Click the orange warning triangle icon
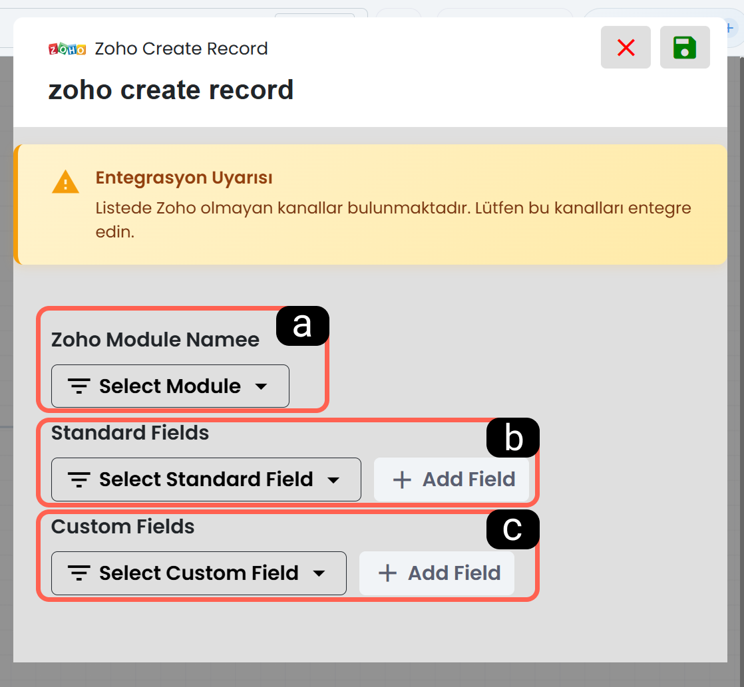The height and width of the screenshot is (687, 744). point(65,182)
